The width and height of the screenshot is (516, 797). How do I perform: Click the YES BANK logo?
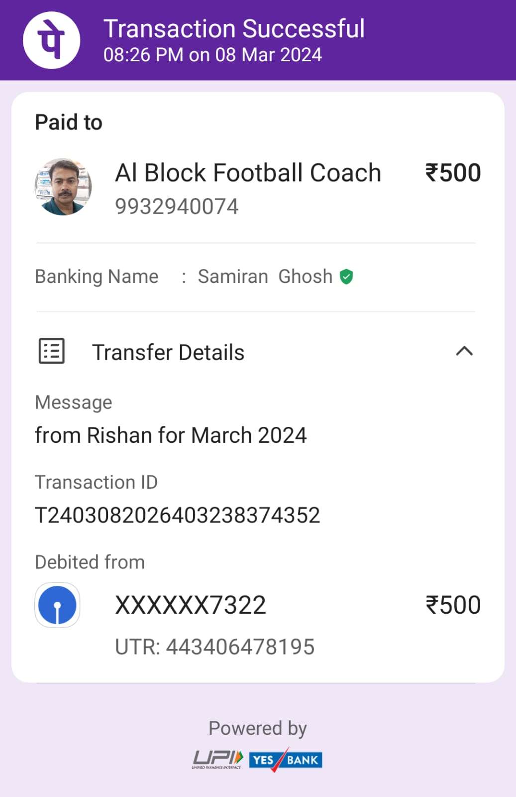pyautogui.click(x=286, y=760)
